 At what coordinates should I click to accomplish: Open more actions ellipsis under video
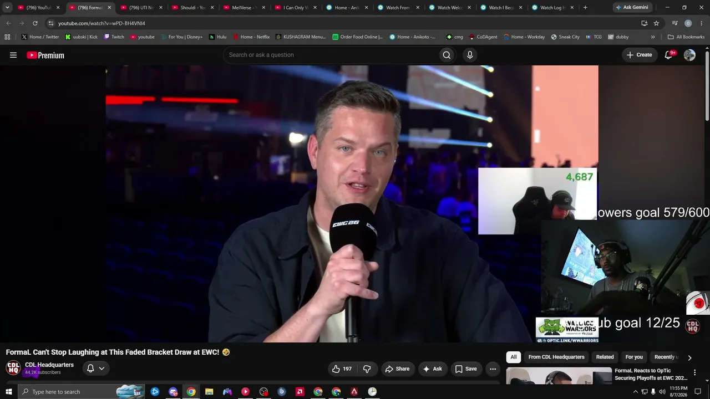point(493,369)
